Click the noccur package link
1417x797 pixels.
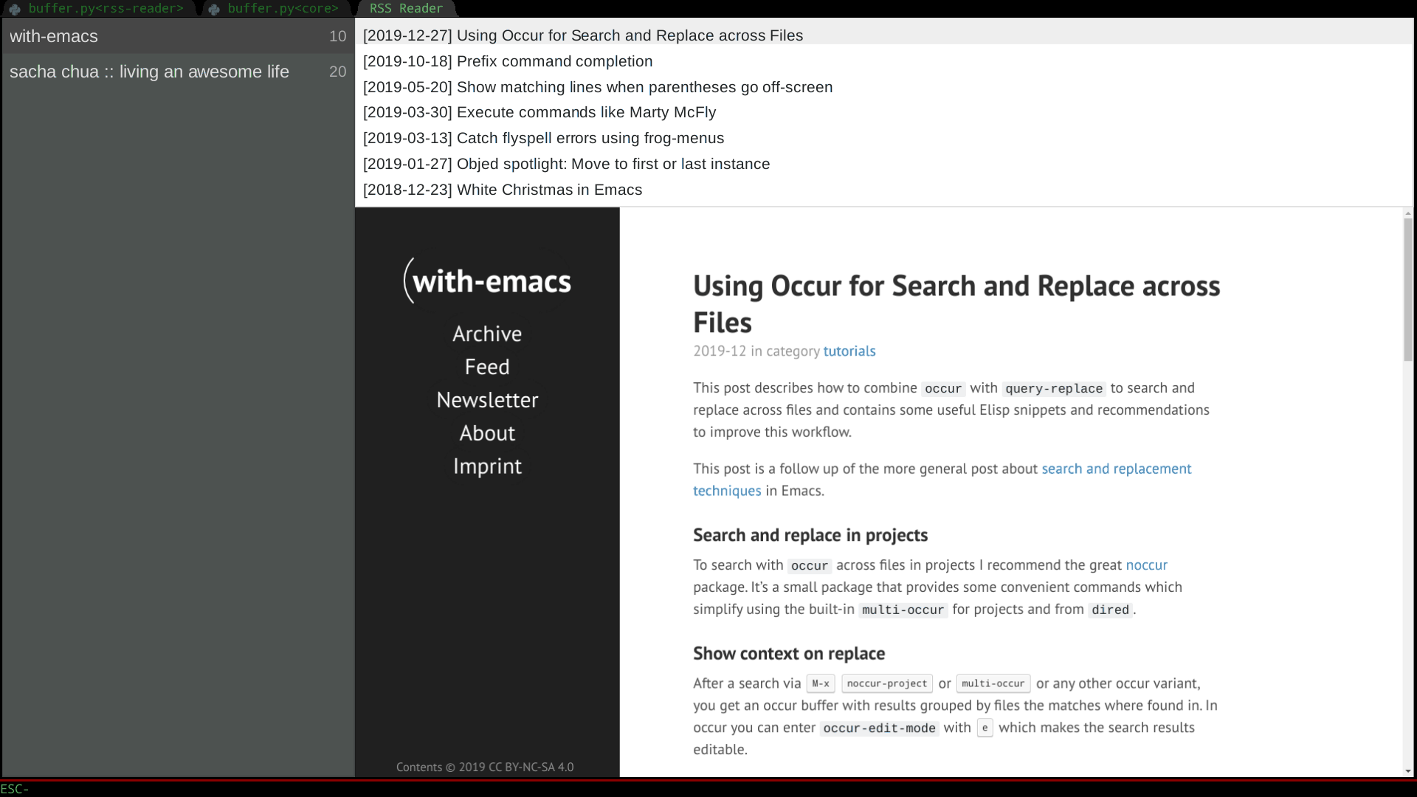[1146, 565]
